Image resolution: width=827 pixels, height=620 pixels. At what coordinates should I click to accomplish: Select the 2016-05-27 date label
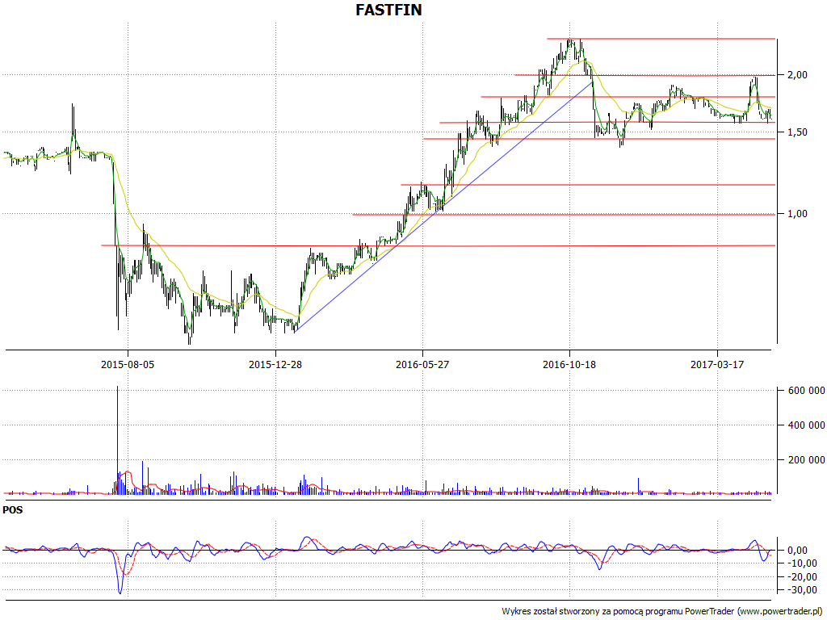tap(422, 364)
